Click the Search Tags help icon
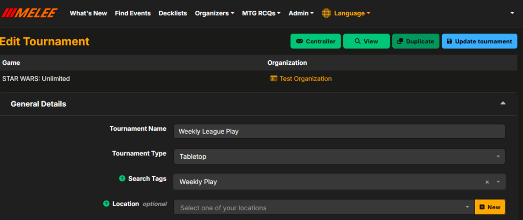 coord(122,179)
